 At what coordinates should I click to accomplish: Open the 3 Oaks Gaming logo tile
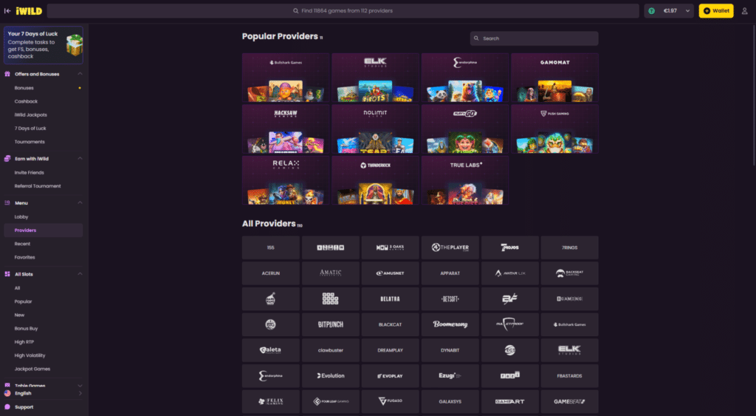point(390,248)
